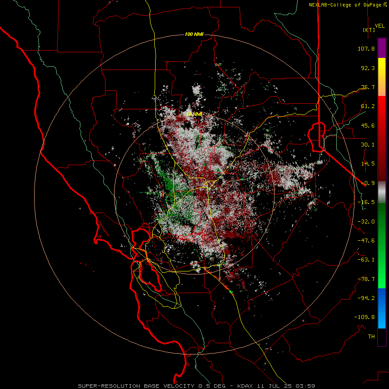Click the [KT] units label
The image size is (389, 389).
click(369, 30)
